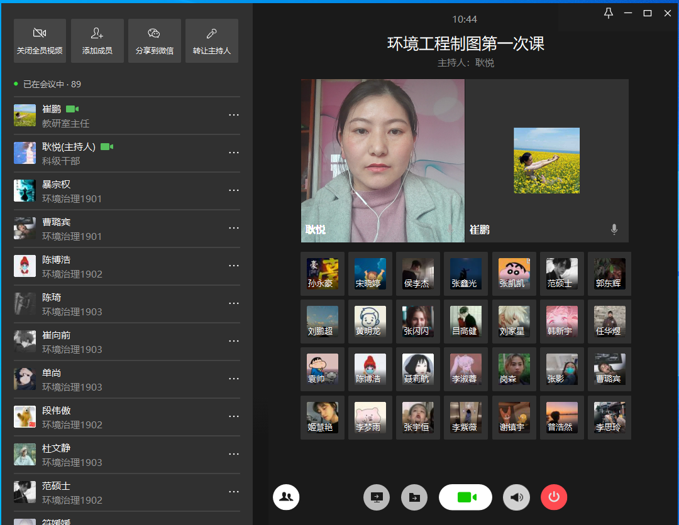679x525 pixels.
Task: Toggle my camera with the green video button
Action: (465, 497)
